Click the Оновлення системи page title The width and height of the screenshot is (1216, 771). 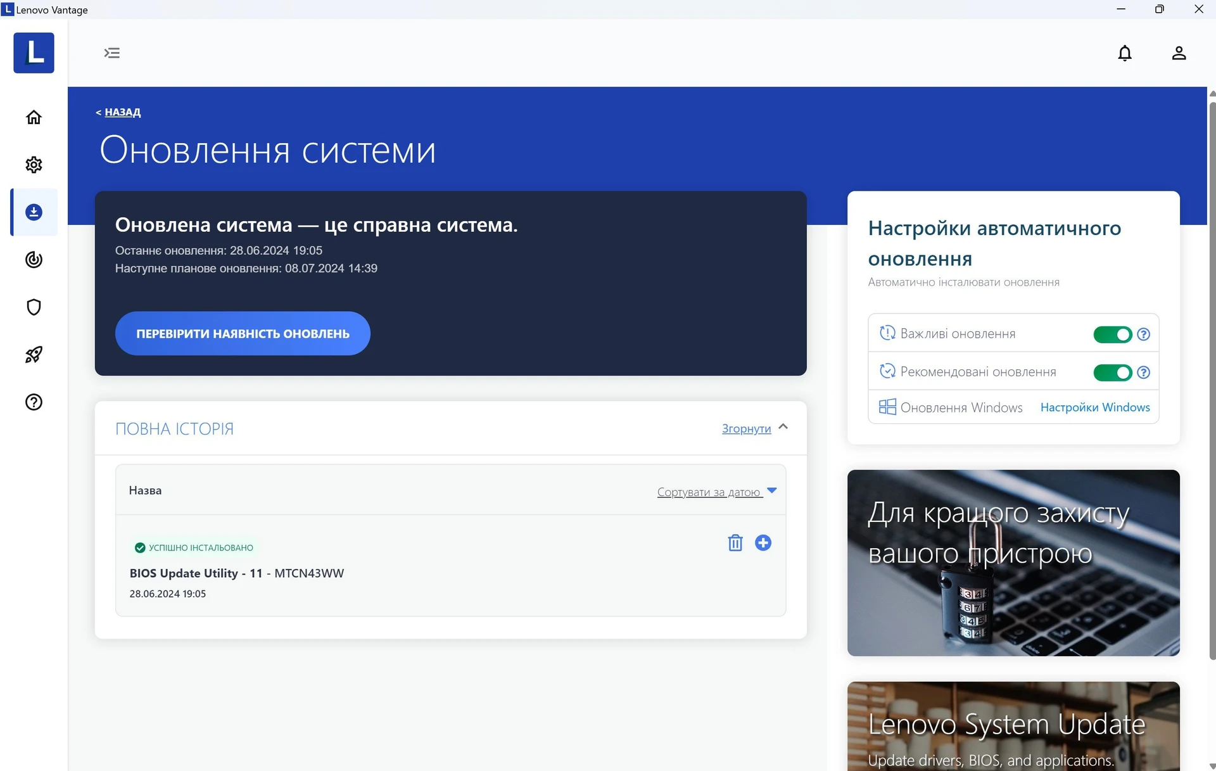pos(267,151)
